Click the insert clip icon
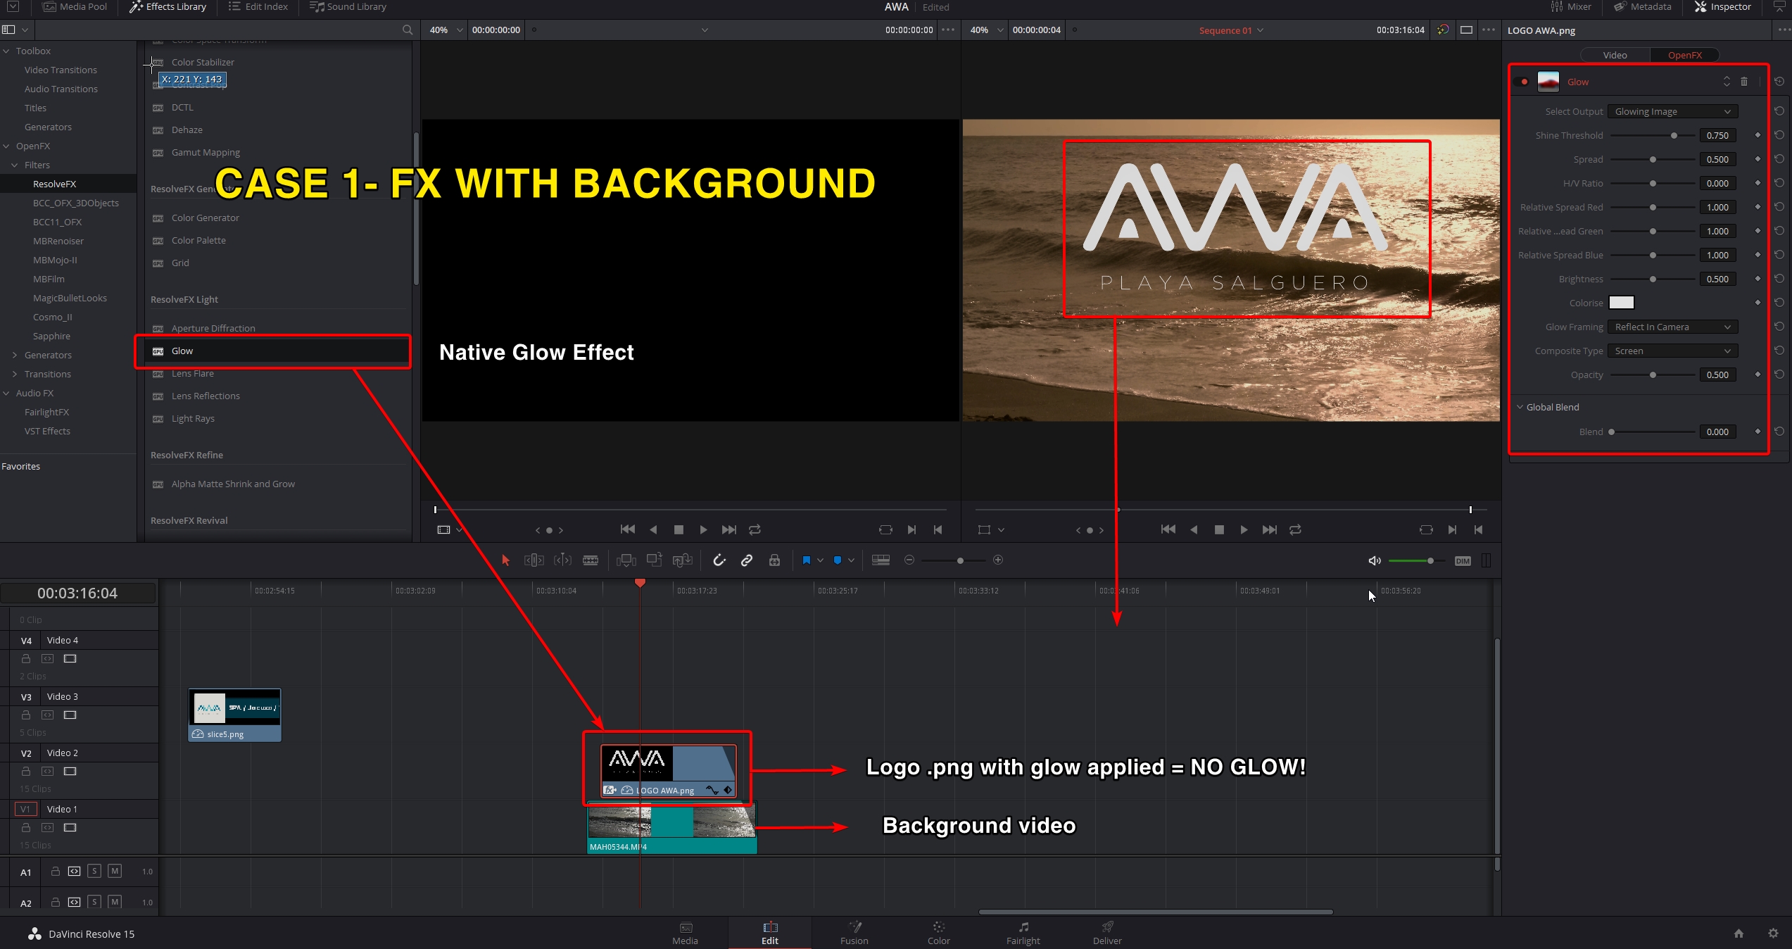 click(626, 560)
